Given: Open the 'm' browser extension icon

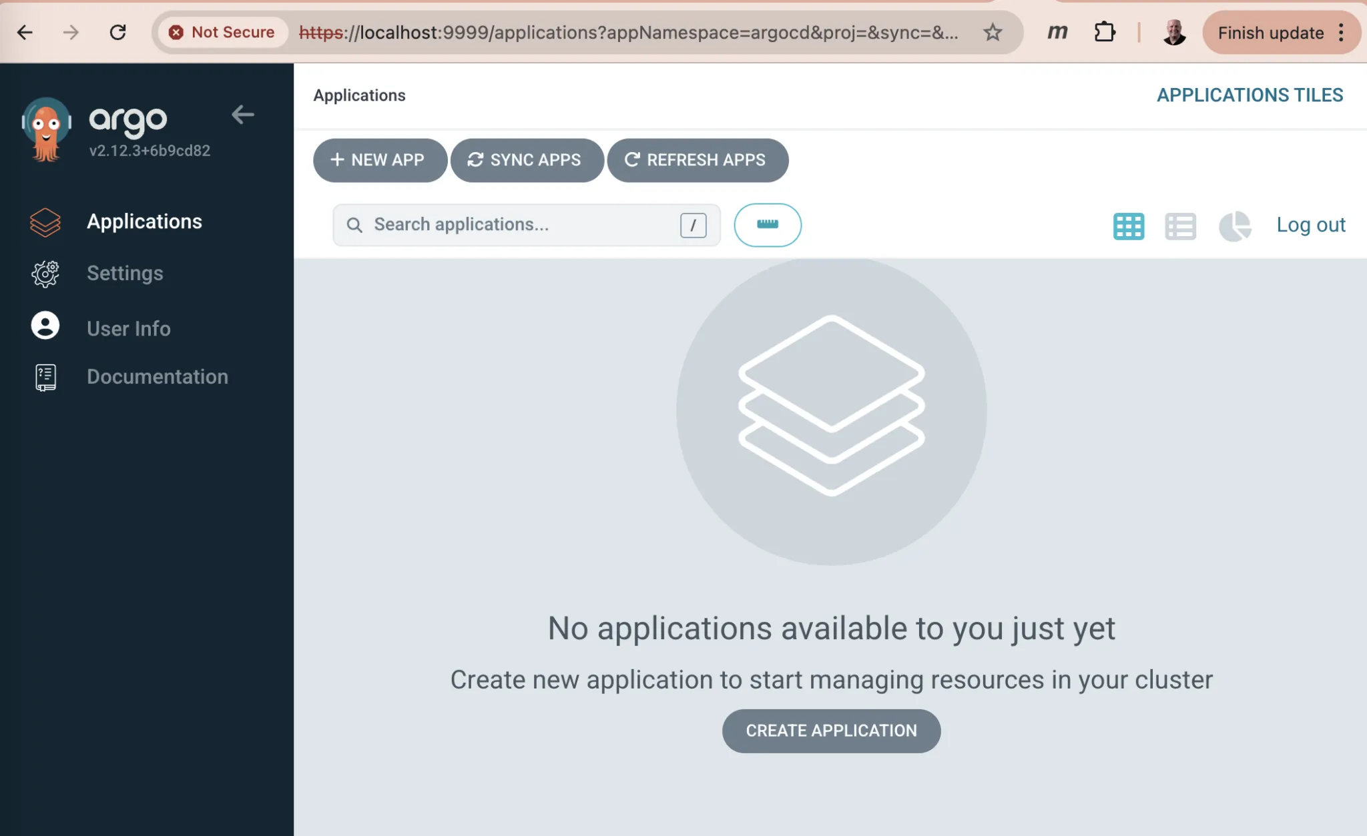Looking at the screenshot, I should [1057, 32].
